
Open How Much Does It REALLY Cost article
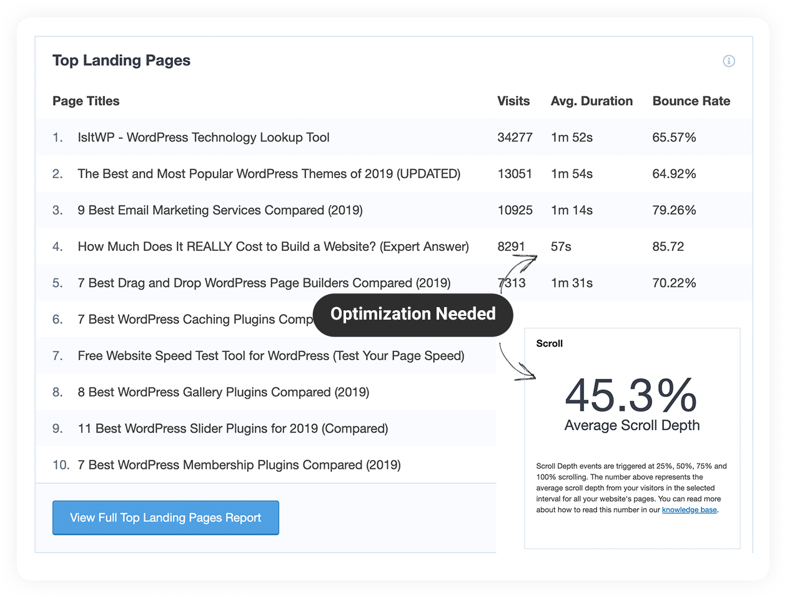coord(273,246)
